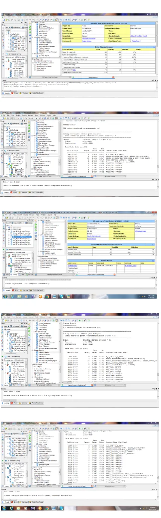Viewport: 161px width, 518px height.
Task: Open Find in Files Results tab, Device Utilization screenshot
Action: click(37, 93)
